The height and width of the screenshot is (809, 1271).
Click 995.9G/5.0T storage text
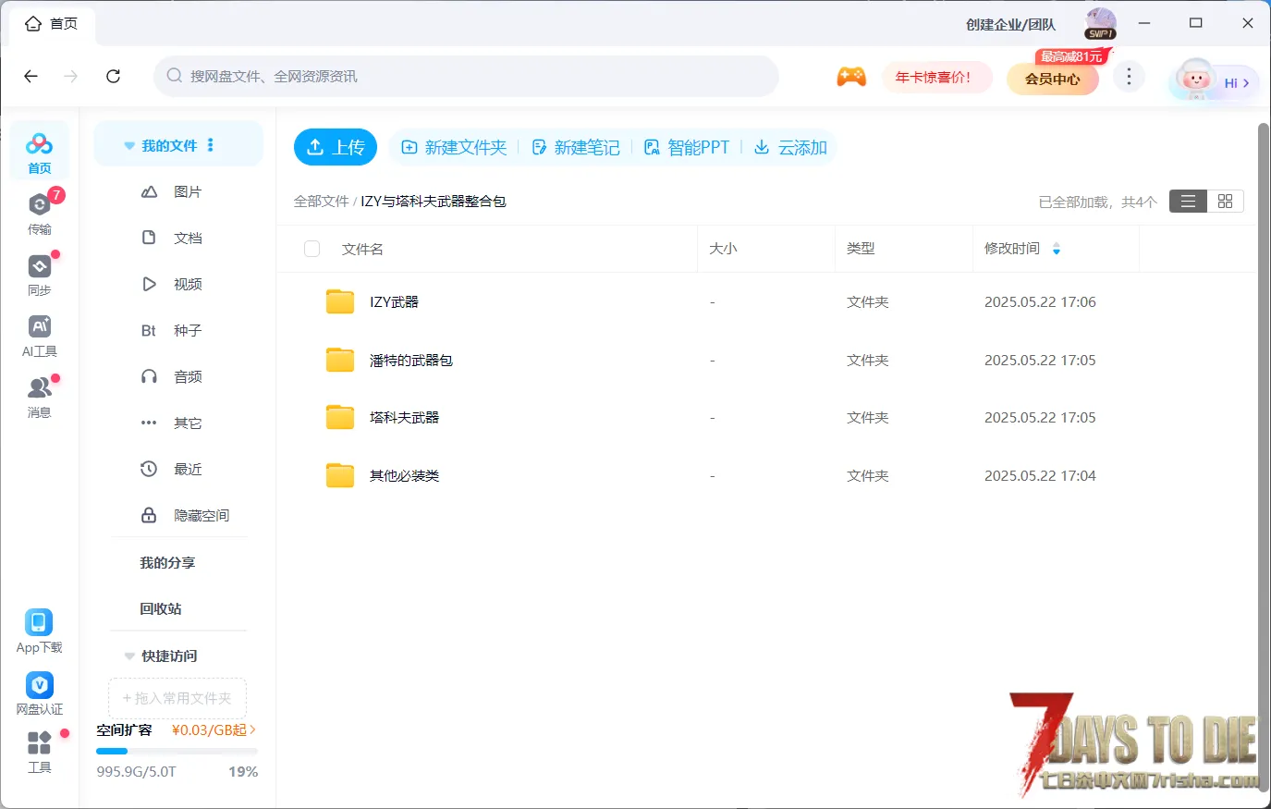coord(136,771)
